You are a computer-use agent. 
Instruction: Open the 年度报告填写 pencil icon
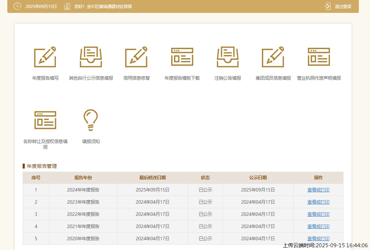click(45, 57)
